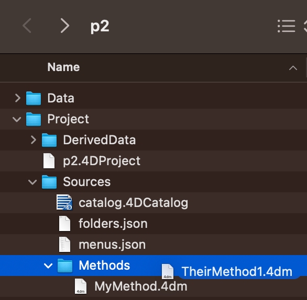Screen dimensions: 307x300
Task: Click the dragged TheirMethod1.4dm file icon
Action: (x=168, y=271)
